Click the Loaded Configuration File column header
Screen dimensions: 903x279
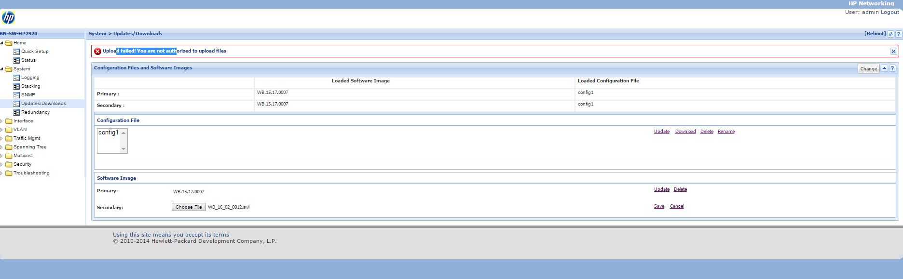point(608,81)
